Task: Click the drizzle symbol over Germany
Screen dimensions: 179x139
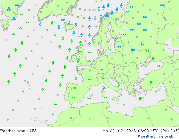Action: [x=102, y=69]
